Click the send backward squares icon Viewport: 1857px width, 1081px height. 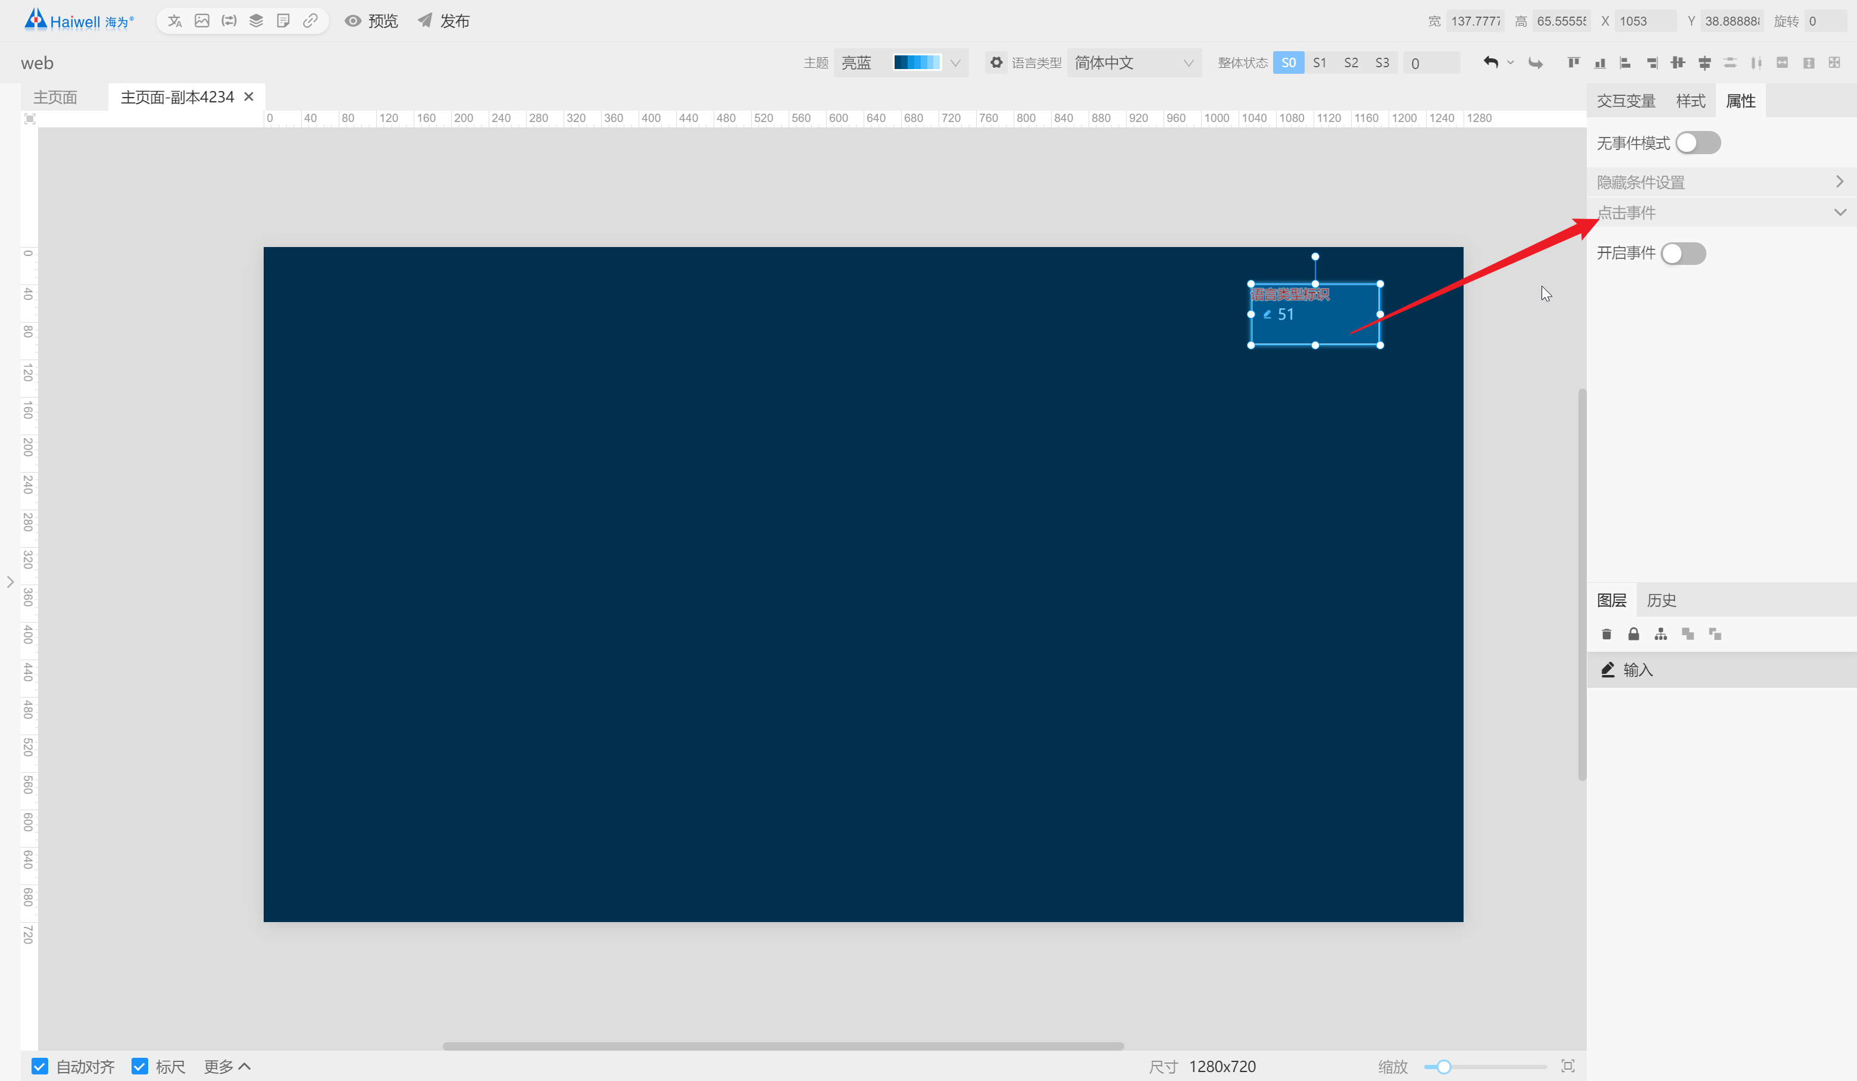coord(1715,634)
